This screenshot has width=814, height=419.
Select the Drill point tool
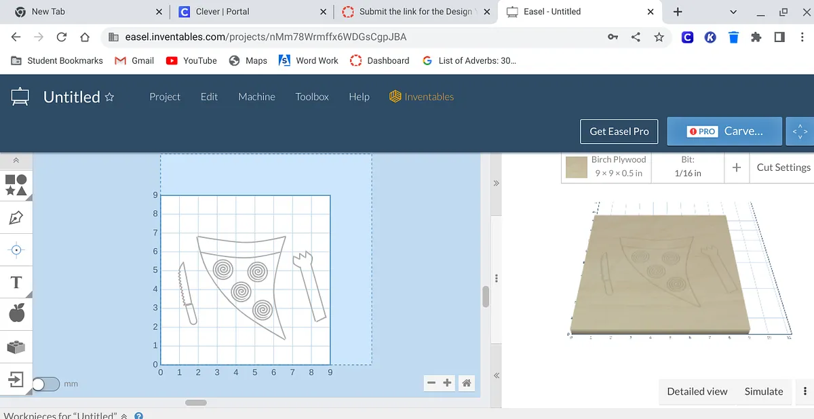point(16,250)
